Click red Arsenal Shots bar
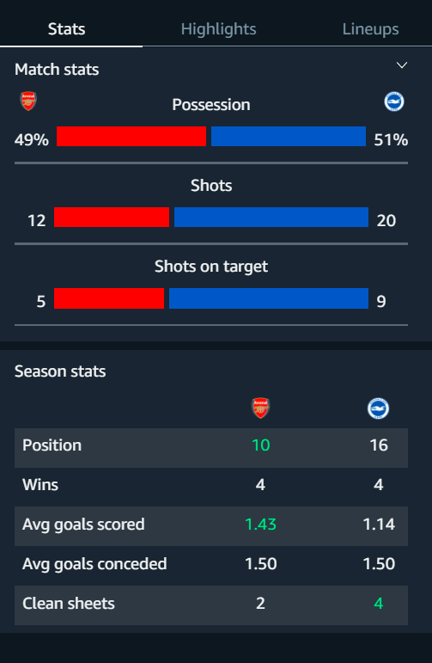 112,217
